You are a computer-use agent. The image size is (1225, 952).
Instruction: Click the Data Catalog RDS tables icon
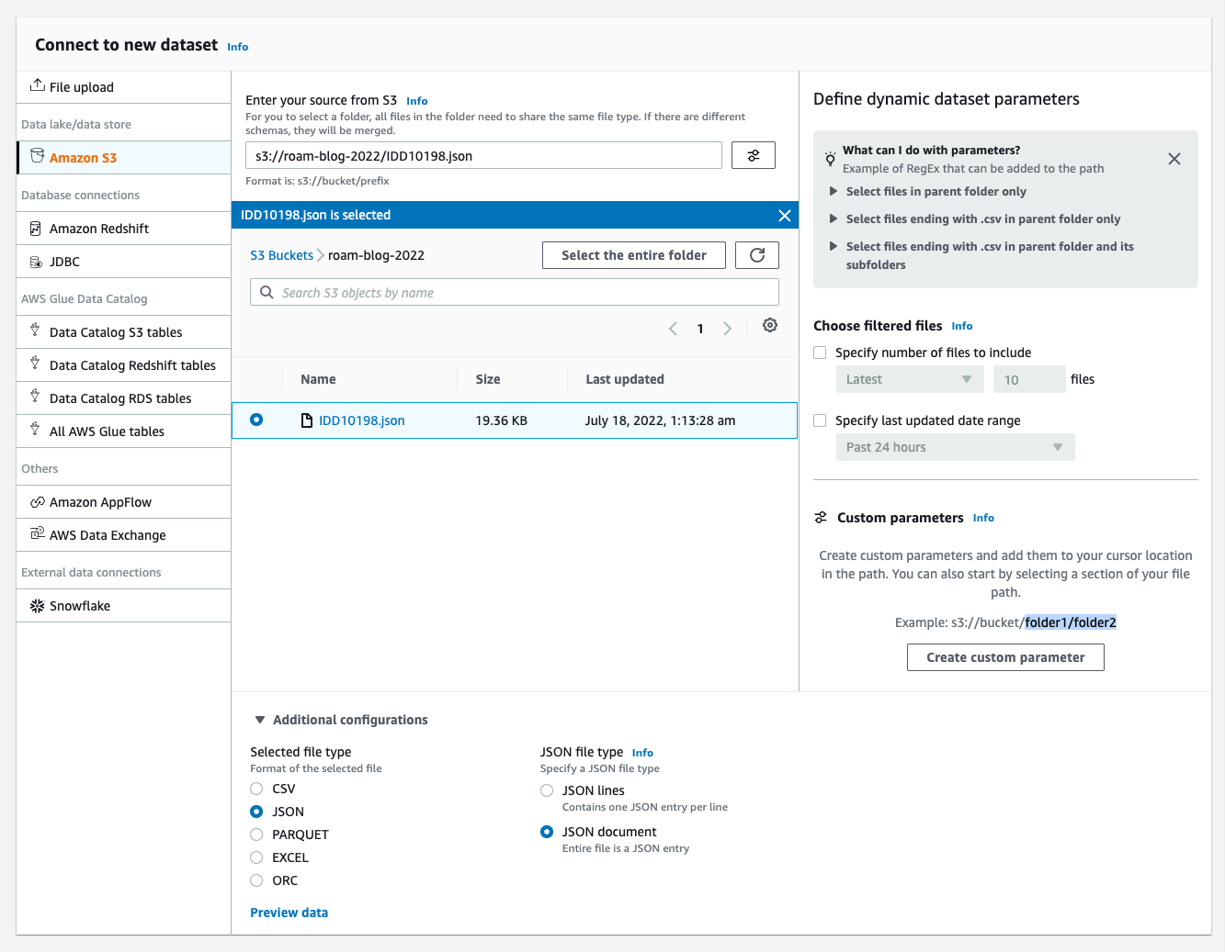(x=35, y=397)
